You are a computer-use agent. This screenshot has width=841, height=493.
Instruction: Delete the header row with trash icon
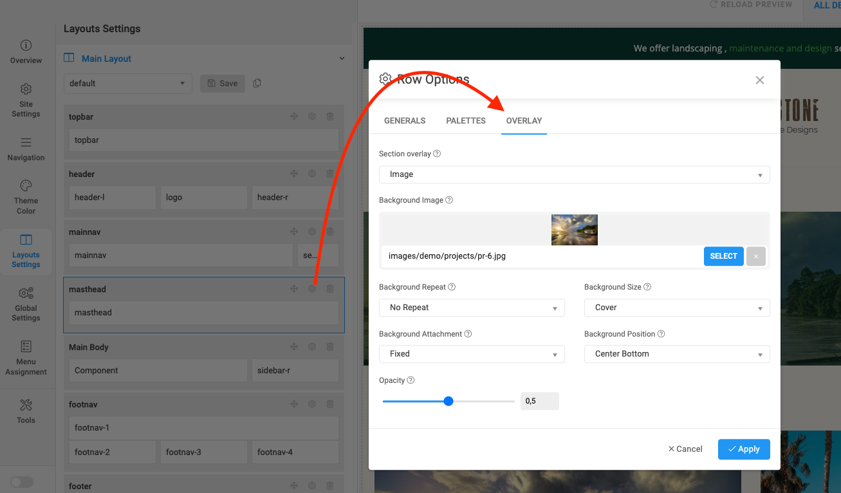pos(330,174)
